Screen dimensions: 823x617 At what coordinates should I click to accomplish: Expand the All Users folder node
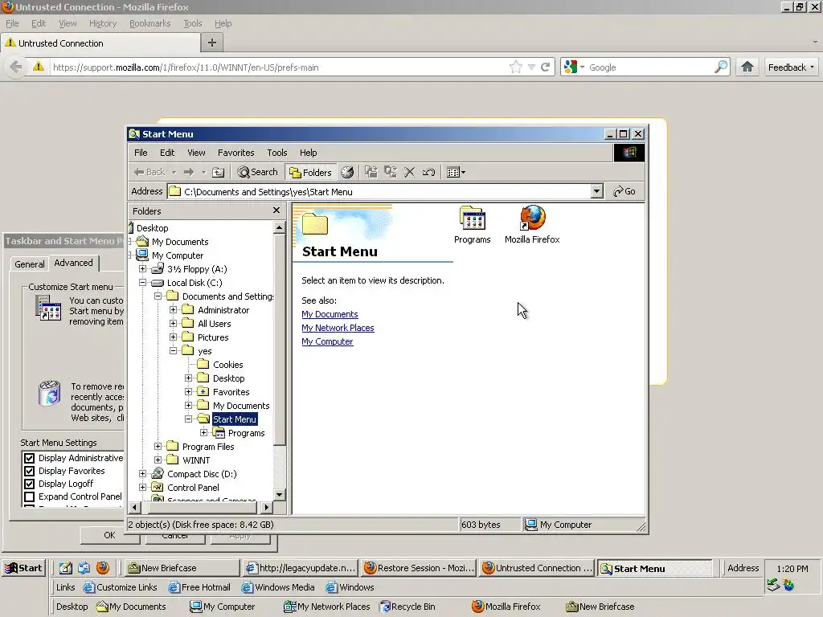pos(174,324)
